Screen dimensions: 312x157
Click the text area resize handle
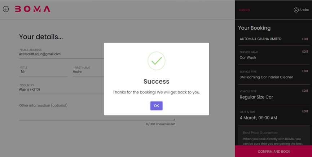[x=174, y=119]
